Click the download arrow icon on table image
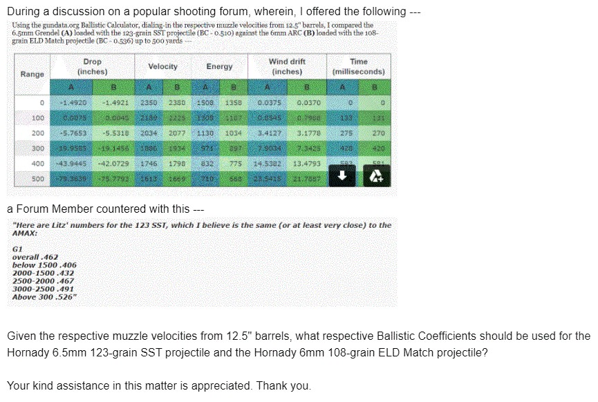 [x=342, y=175]
